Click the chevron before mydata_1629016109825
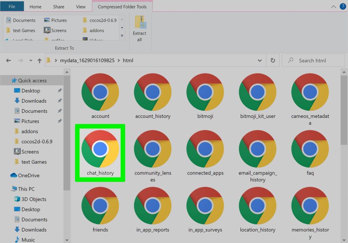The height and width of the screenshot is (243, 348). coord(56,60)
